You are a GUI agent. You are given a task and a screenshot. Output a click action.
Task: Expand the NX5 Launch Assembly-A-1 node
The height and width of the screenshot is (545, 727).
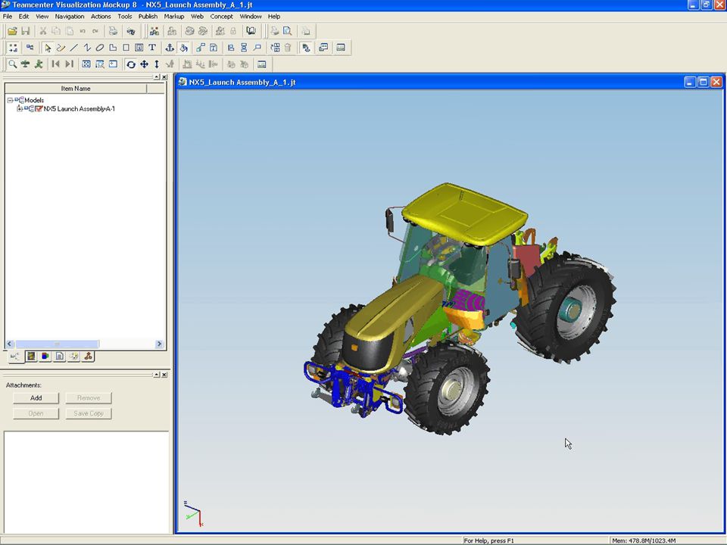click(19, 109)
